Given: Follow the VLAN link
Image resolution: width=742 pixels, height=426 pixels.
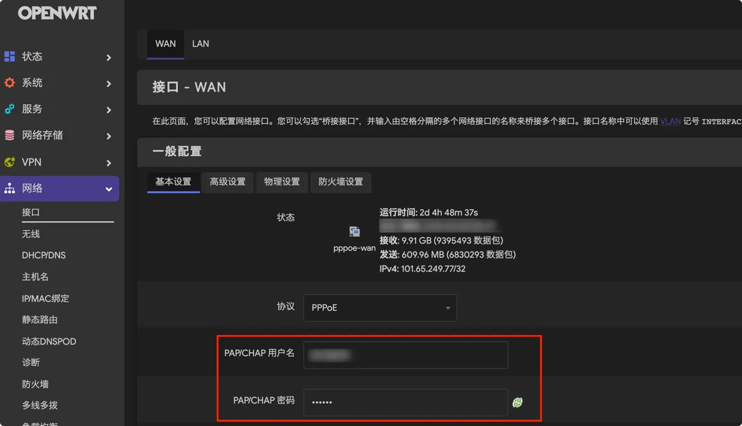Looking at the screenshot, I should point(670,122).
